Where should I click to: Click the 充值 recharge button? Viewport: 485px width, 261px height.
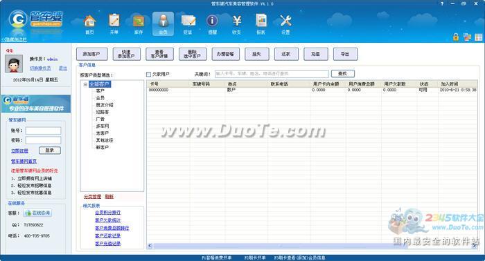pyautogui.click(x=316, y=54)
